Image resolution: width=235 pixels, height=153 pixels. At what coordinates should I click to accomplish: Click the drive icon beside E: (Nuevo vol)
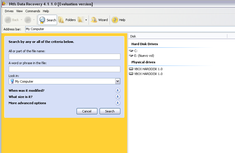pos(131,55)
